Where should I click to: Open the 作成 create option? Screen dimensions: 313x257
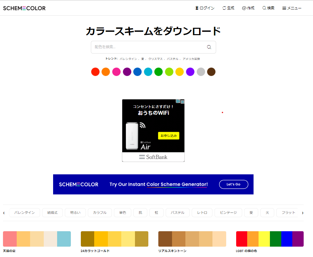click(x=248, y=8)
